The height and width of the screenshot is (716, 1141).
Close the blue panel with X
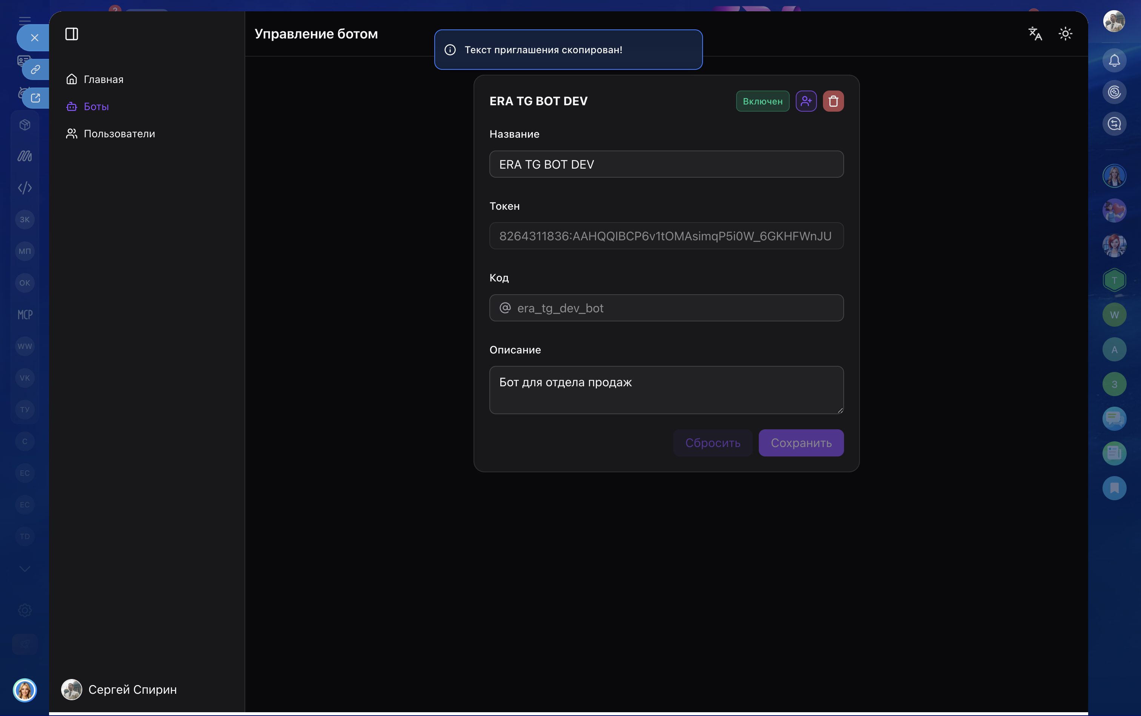pyautogui.click(x=35, y=38)
